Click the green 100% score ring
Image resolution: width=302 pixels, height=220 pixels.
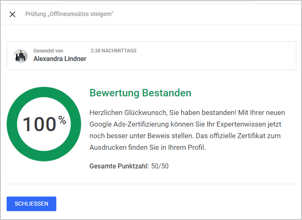[x=44, y=124]
